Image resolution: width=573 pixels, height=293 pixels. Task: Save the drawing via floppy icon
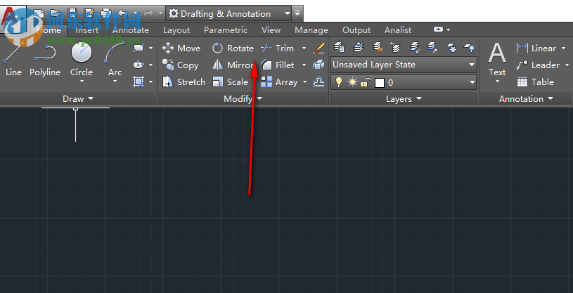(72, 13)
